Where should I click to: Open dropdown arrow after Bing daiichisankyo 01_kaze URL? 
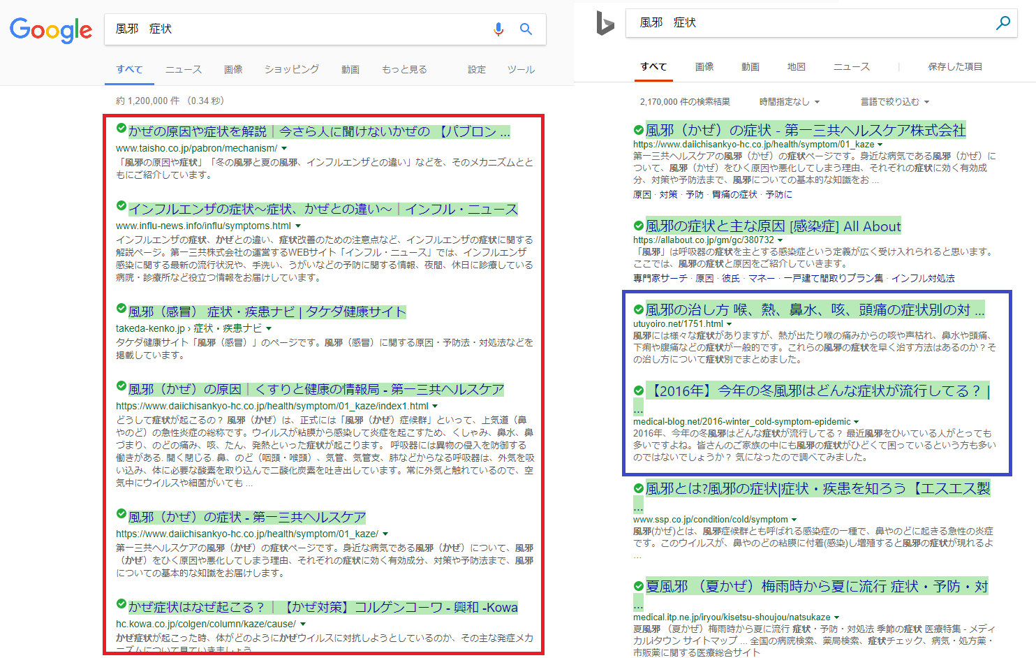pyautogui.click(x=880, y=145)
